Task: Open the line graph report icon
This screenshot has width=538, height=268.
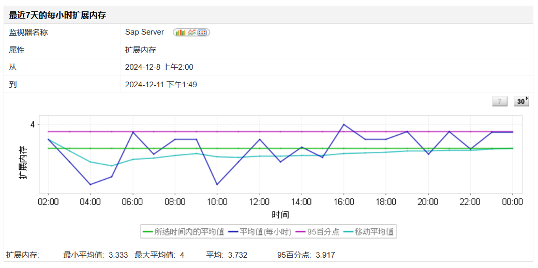Action: click(192, 33)
